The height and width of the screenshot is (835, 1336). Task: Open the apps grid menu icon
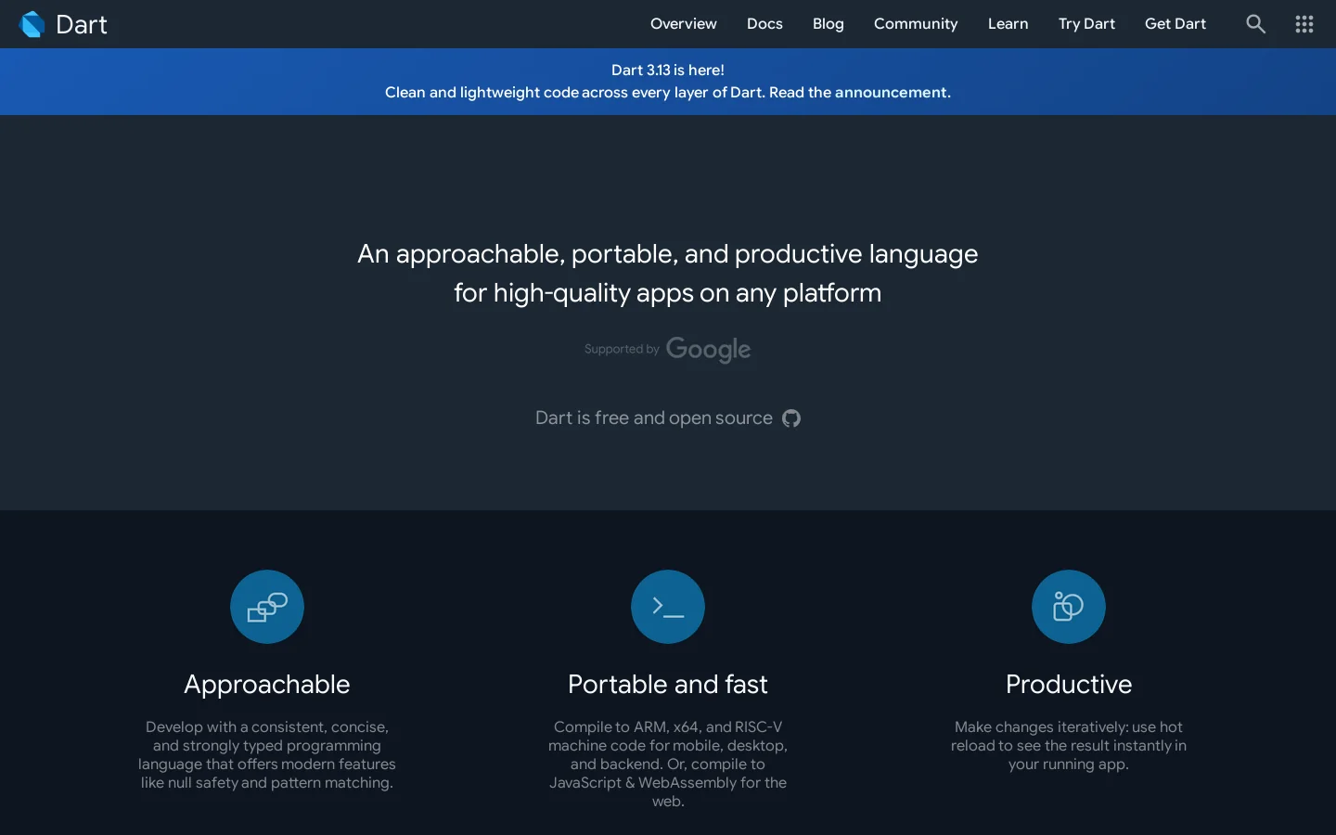click(1304, 24)
